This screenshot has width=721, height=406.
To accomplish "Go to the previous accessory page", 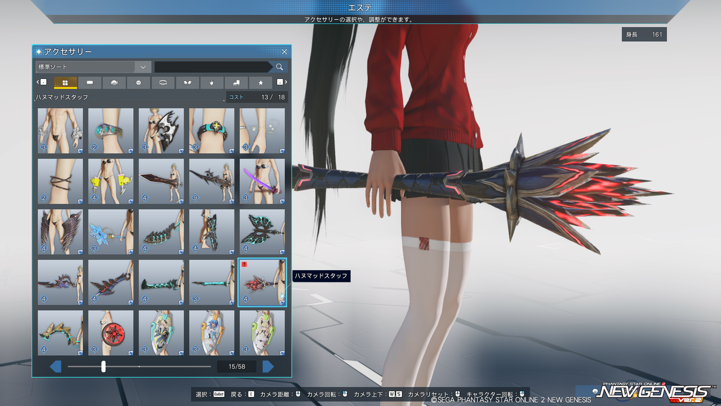I will (56, 367).
